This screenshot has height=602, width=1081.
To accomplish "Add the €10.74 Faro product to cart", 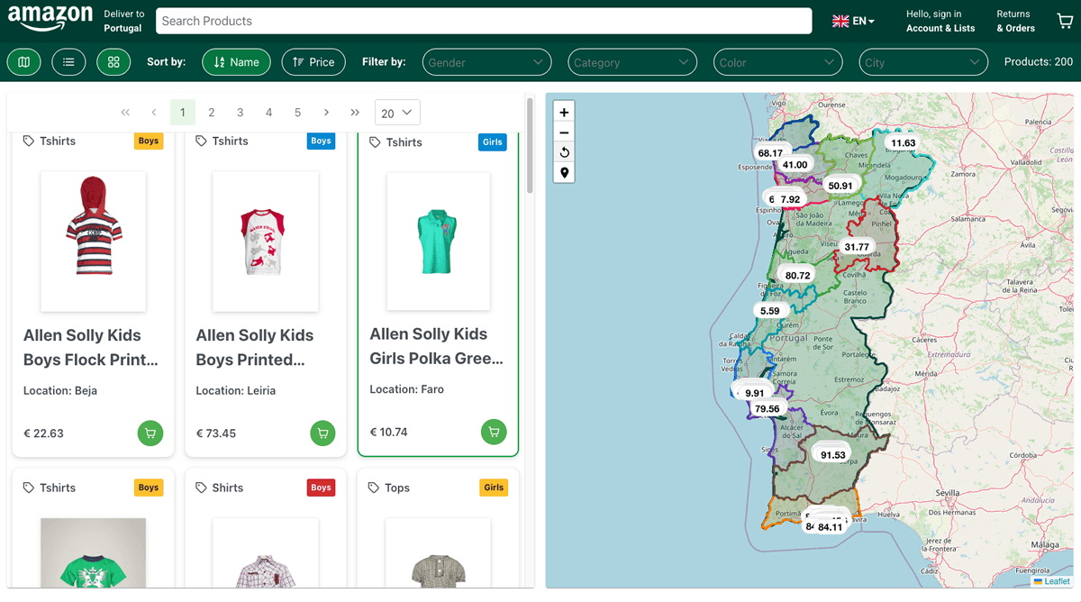I will [x=493, y=432].
